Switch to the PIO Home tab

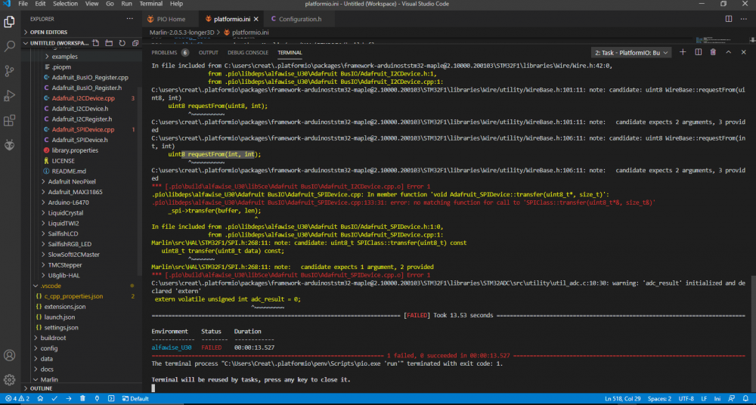pos(170,20)
